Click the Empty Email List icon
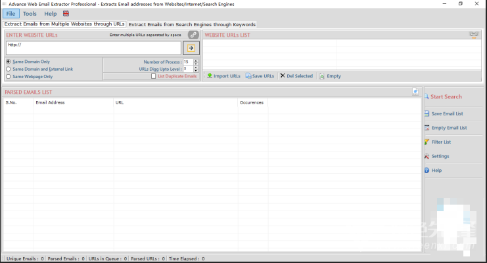This screenshot has width=487, height=263. click(427, 128)
